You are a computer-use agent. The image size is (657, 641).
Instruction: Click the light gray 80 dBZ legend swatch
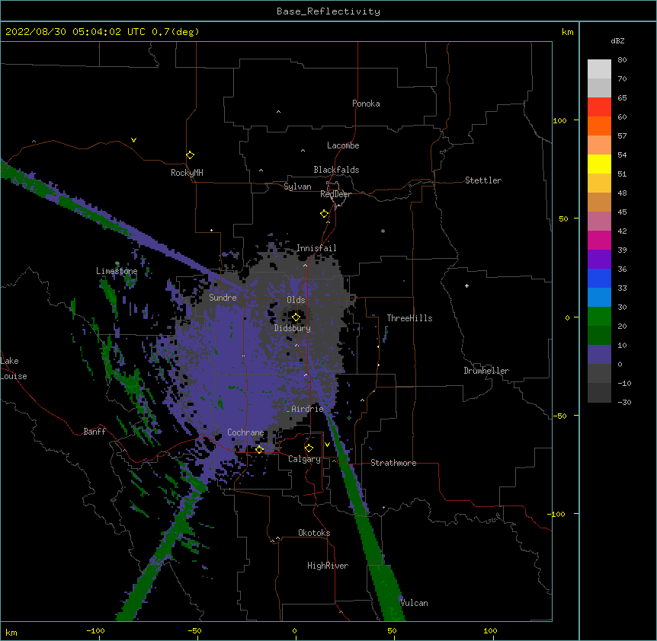[x=599, y=69]
